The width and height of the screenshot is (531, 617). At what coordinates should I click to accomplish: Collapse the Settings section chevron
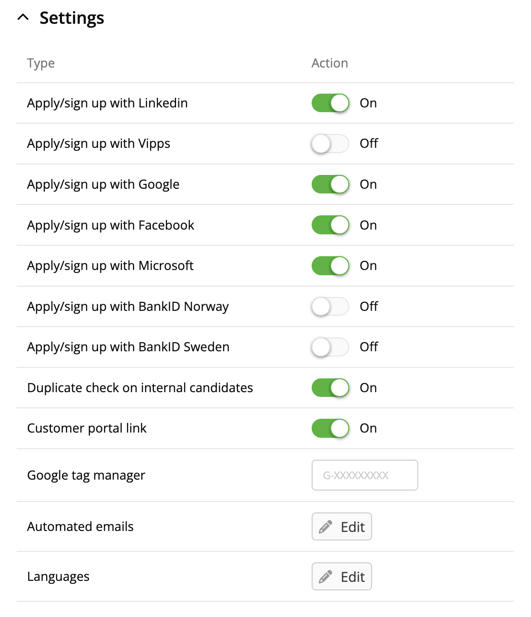pyautogui.click(x=23, y=18)
